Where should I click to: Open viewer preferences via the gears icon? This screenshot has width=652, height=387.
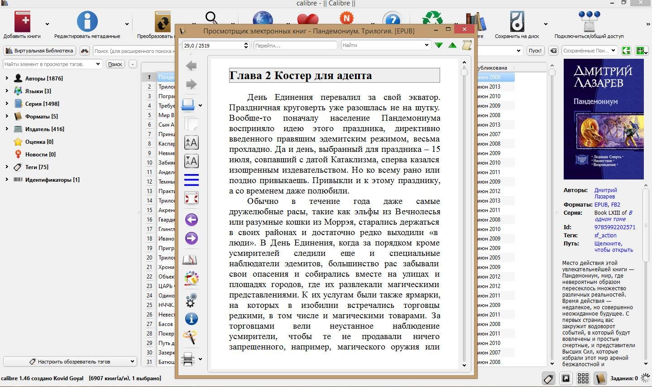191,300
